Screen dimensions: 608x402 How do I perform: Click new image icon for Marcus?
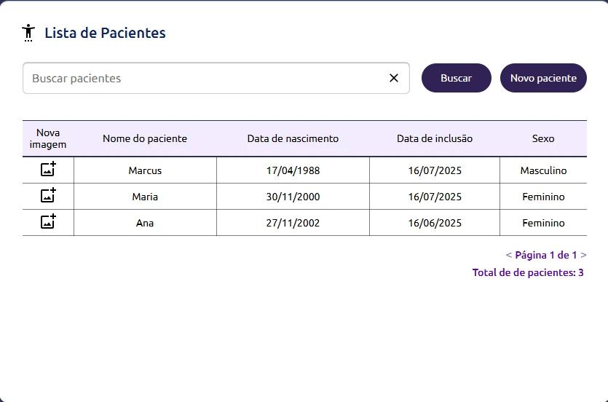pos(48,170)
